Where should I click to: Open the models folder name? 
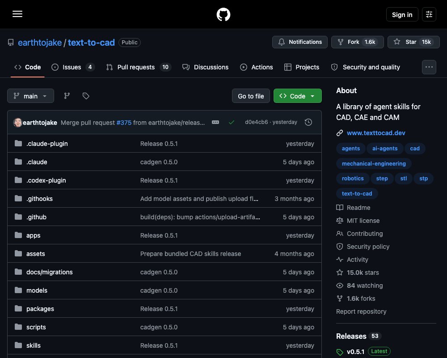(37, 290)
